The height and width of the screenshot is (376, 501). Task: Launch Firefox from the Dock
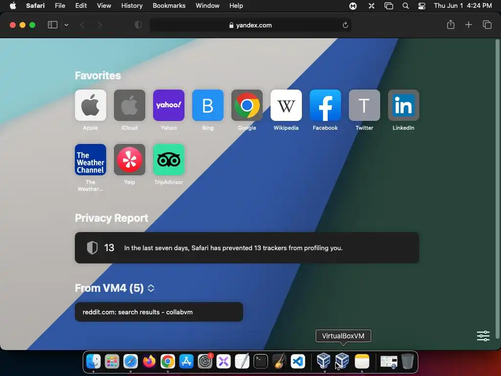[x=149, y=362]
